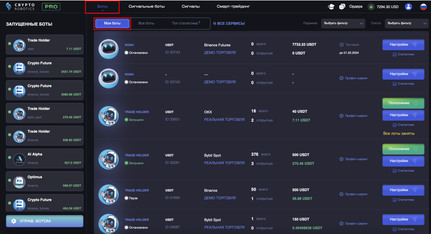Open the chat support icon
Viewport: 431px width, 234px height.
(342, 7)
